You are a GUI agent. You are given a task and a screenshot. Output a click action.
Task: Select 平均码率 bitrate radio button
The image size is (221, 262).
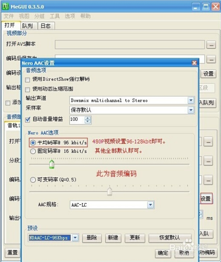[x=33, y=143]
